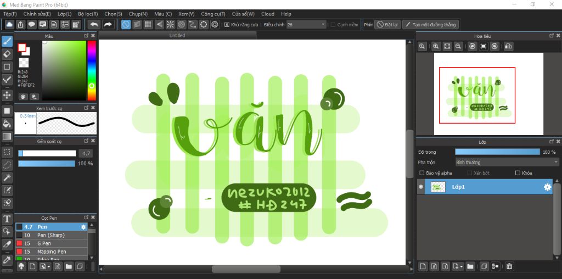Viewport: 562px width, 279px height.
Task: Toggle Cạnh mềm checkbox
Action: point(333,25)
